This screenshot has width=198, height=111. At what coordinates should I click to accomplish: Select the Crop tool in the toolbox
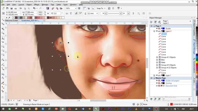coord(3,29)
